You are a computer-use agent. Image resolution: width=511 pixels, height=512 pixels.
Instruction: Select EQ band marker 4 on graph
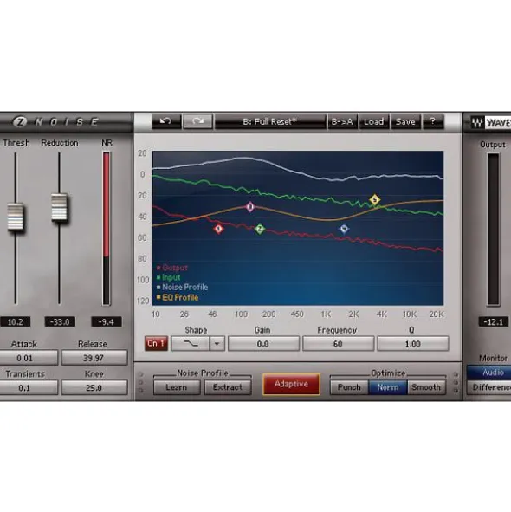coord(344,229)
